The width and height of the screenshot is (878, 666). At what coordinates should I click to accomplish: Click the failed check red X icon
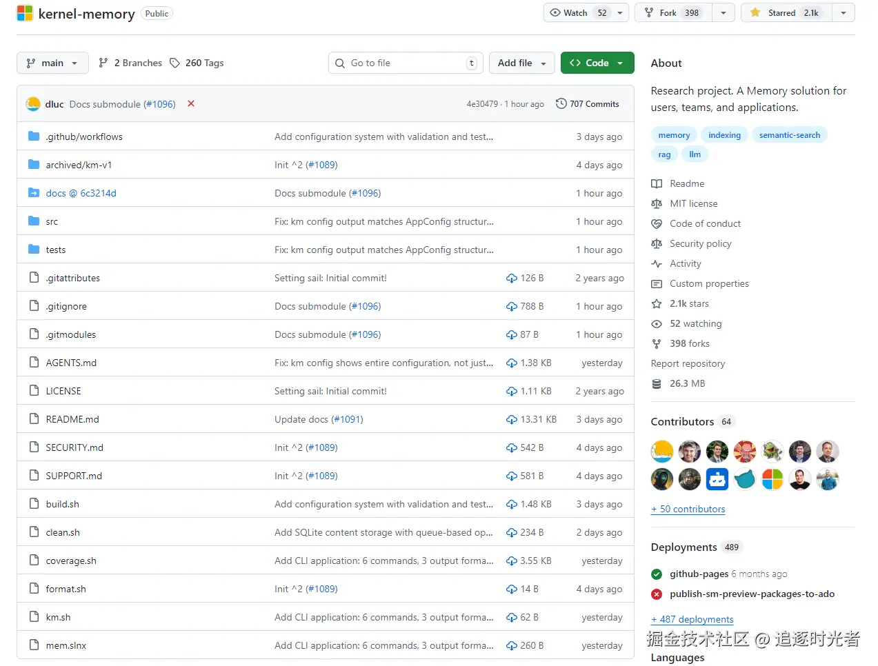click(191, 103)
